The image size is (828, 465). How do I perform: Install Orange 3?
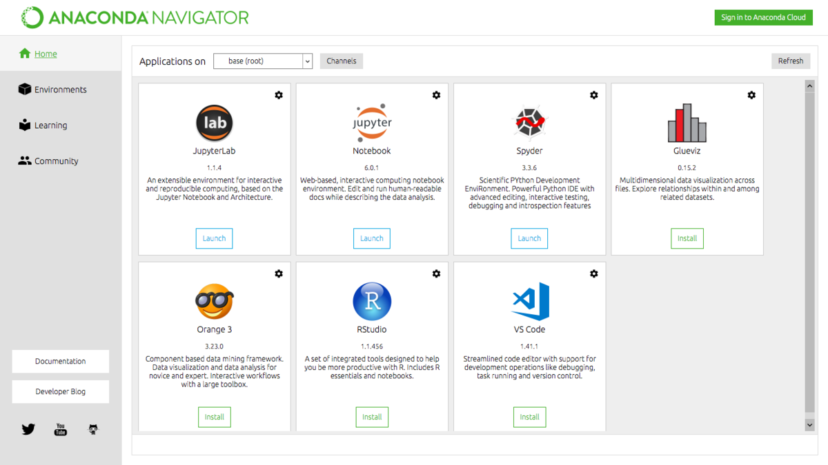[215, 417]
